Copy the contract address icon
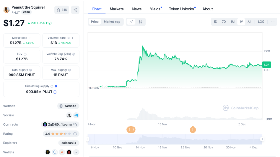The height and width of the screenshot is (157, 280). pyautogui.click(x=75, y=124)
